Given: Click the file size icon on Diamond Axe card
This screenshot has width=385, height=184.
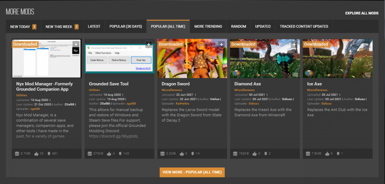Looking at the screenshot, I should [x=235, y=154].
